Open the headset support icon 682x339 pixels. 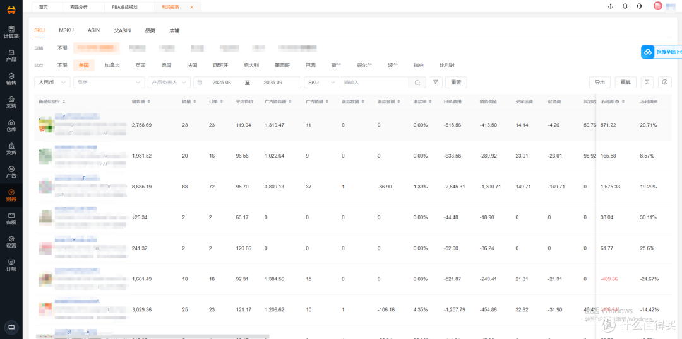tap(639, 6)
